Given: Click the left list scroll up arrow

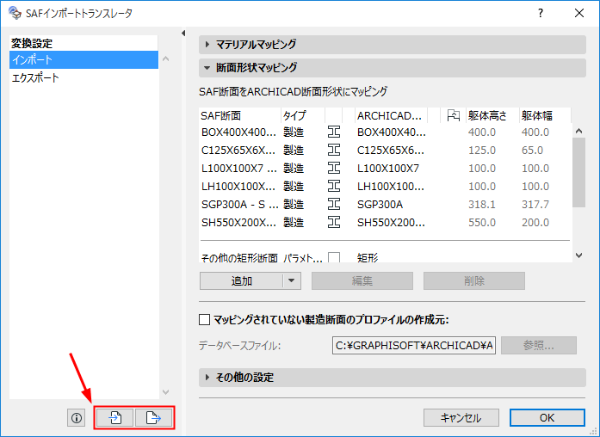Looking at the screenshot, I should pyautogui.click(x=165, y=58).
